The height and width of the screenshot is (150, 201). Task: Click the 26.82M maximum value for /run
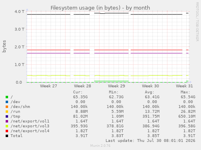188,112
